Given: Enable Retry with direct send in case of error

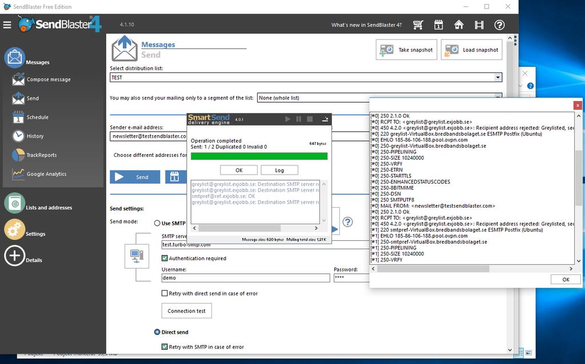Looking at the screenshot, I should 165,293.
